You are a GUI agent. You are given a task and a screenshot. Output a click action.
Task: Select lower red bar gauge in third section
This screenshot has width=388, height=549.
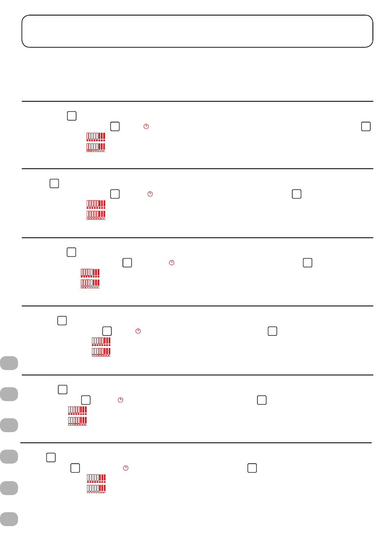90,284
